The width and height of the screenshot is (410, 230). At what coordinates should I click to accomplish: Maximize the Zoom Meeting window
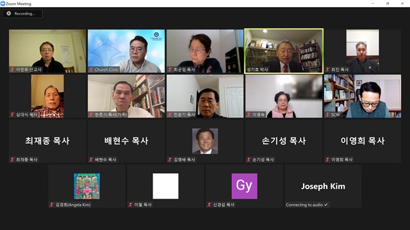point(388,3)
